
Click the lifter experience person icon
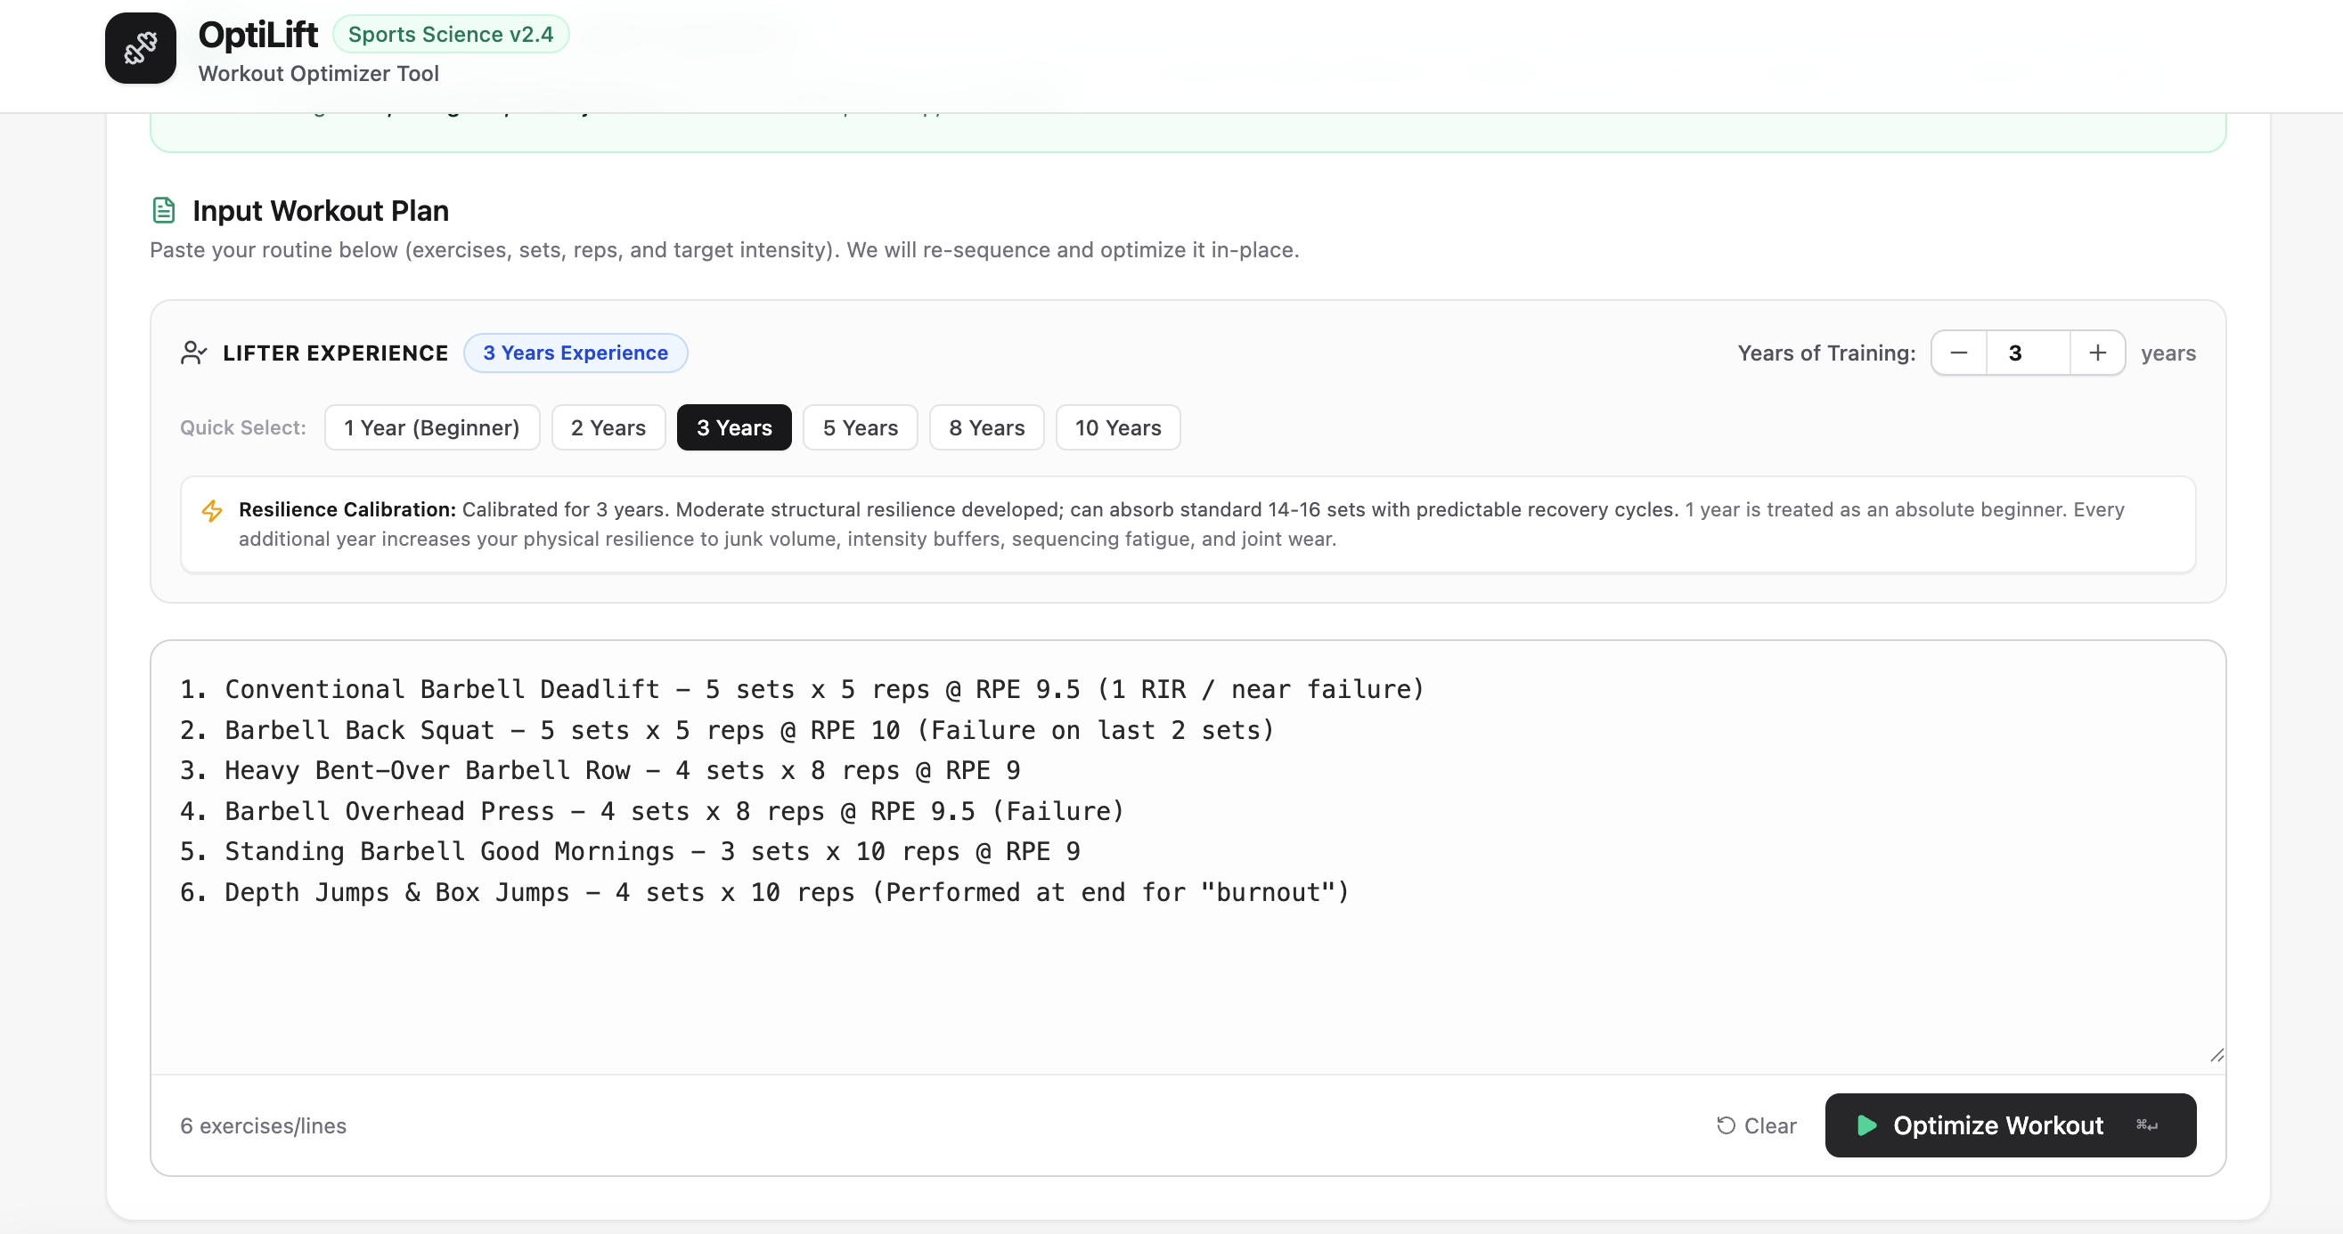(x=193, y=353)
